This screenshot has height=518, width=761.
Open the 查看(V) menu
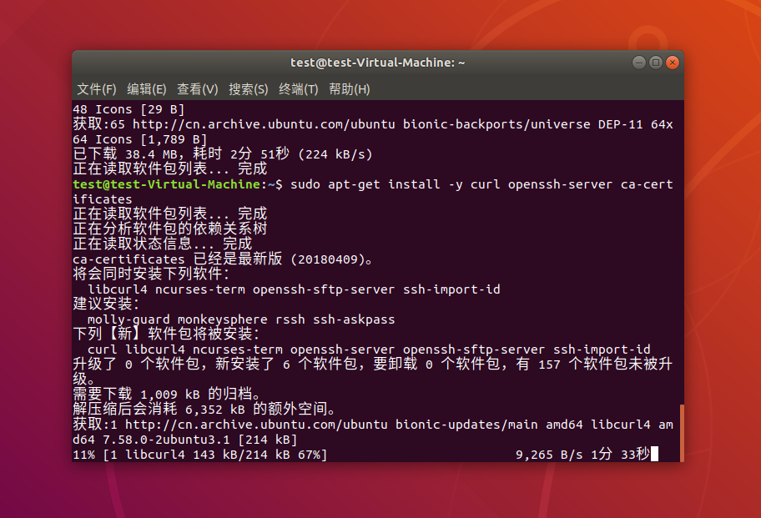[197, 89]
